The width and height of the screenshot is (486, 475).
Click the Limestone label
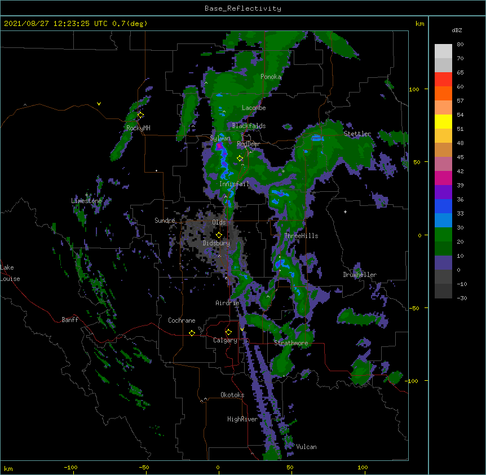point(86,201)
